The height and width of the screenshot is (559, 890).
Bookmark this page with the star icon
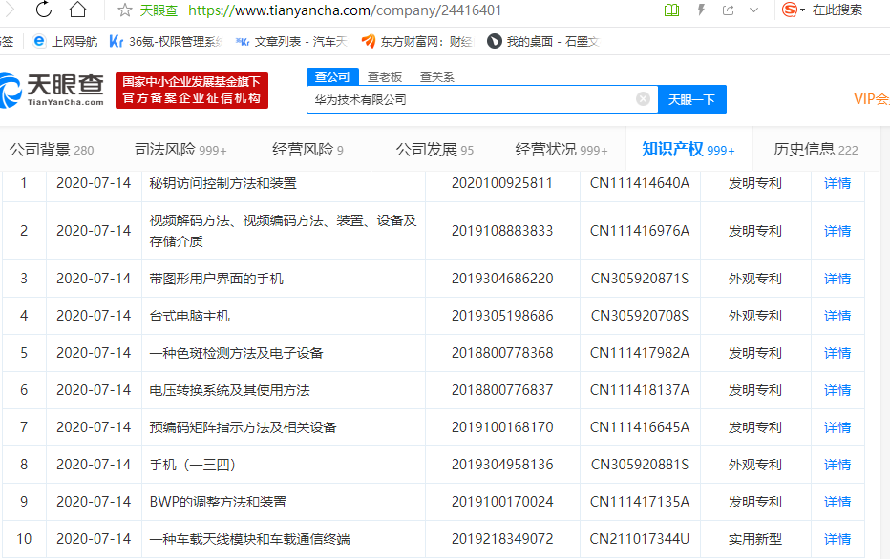pyautogui.click(x=125, y=10)
